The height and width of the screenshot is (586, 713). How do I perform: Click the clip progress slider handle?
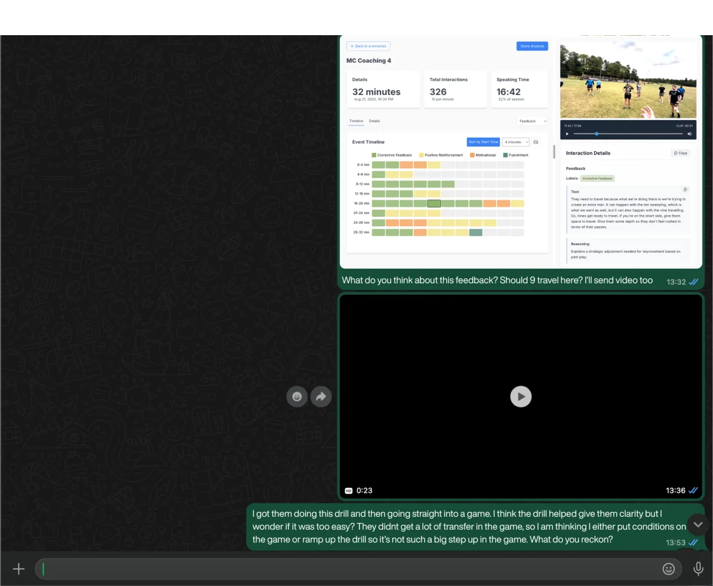(x=597, y=134)
